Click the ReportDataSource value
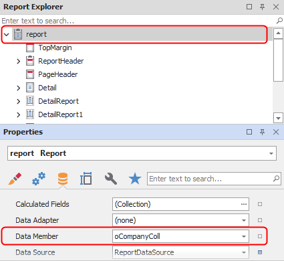This screenshot has width=284, height=261. [x=144, y=252]
